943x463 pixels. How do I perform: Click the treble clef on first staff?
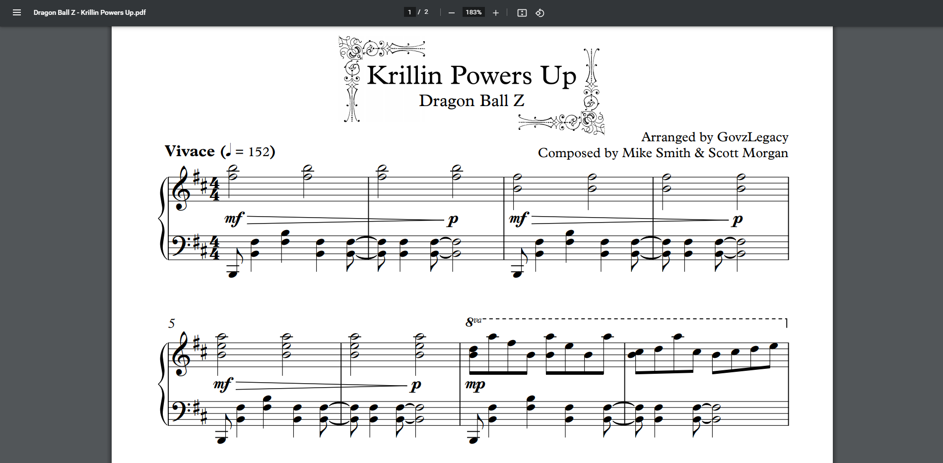click(180, 189)
